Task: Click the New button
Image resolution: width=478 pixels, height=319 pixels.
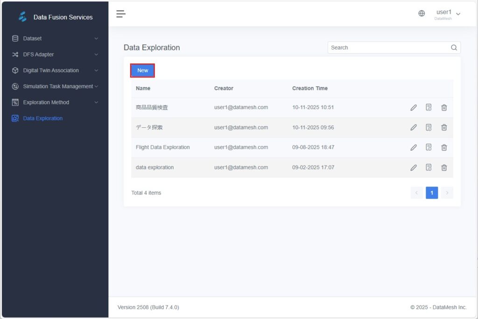Action: tap(142, 70)
